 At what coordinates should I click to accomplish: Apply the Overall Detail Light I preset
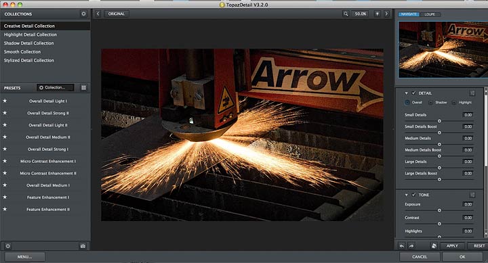click(47, 101)
